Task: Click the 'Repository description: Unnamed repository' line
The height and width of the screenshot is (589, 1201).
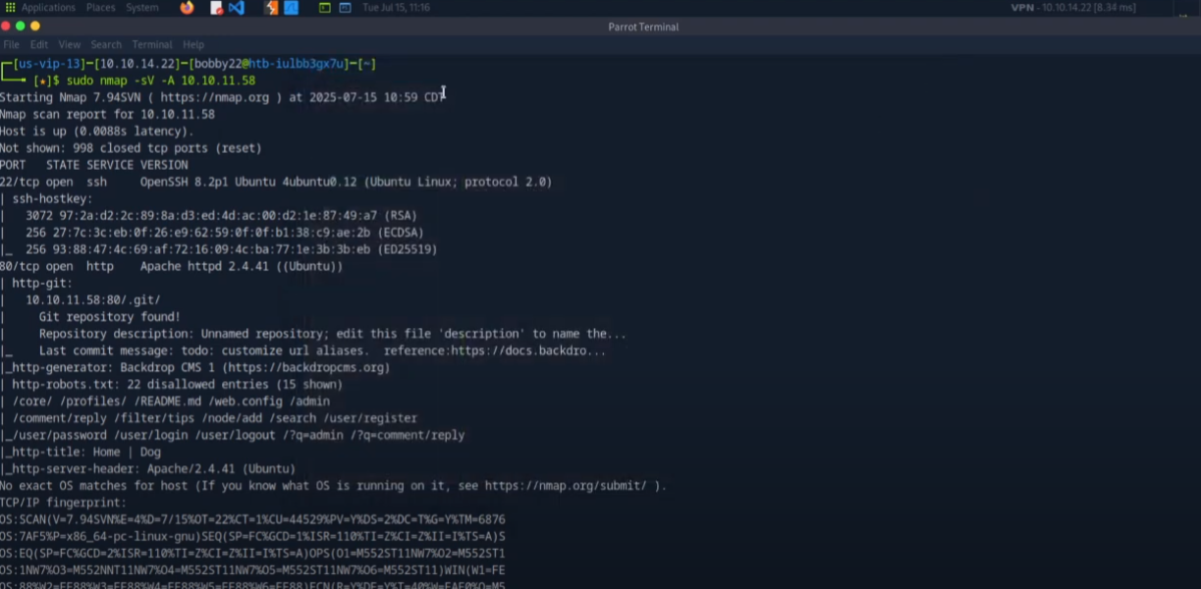Action: pyautogui.click(x=332, y=334)
